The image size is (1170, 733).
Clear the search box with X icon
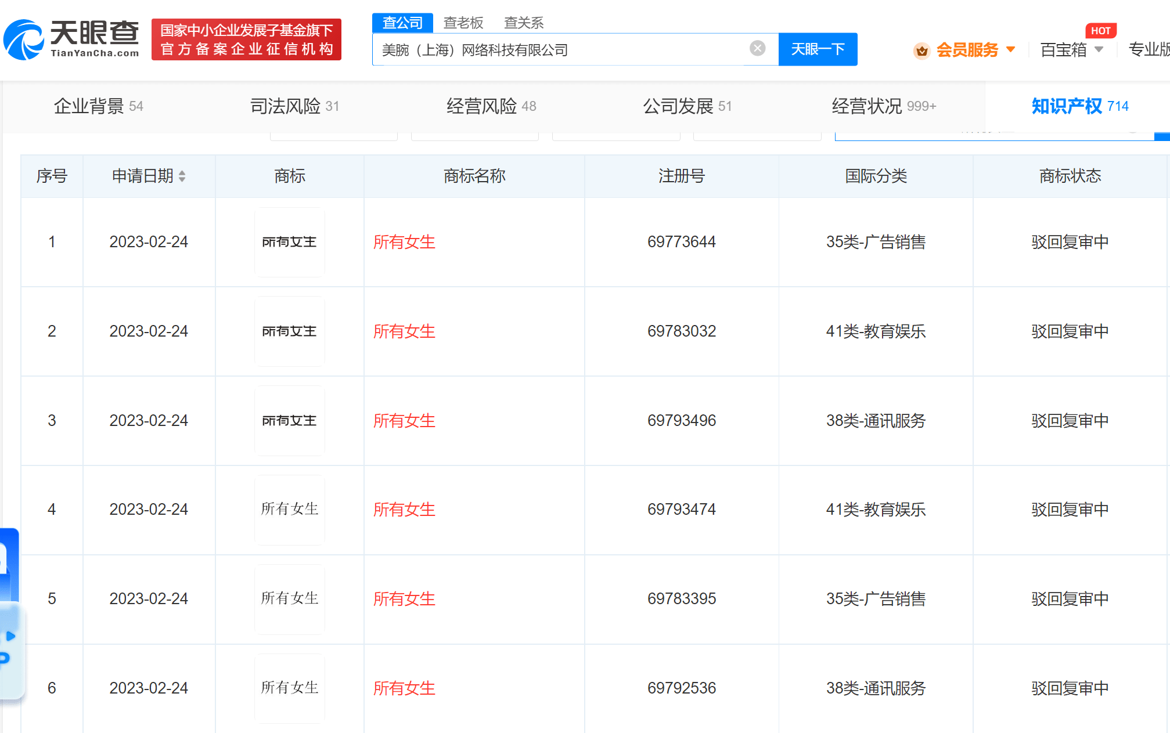click(x=757, y=49)
